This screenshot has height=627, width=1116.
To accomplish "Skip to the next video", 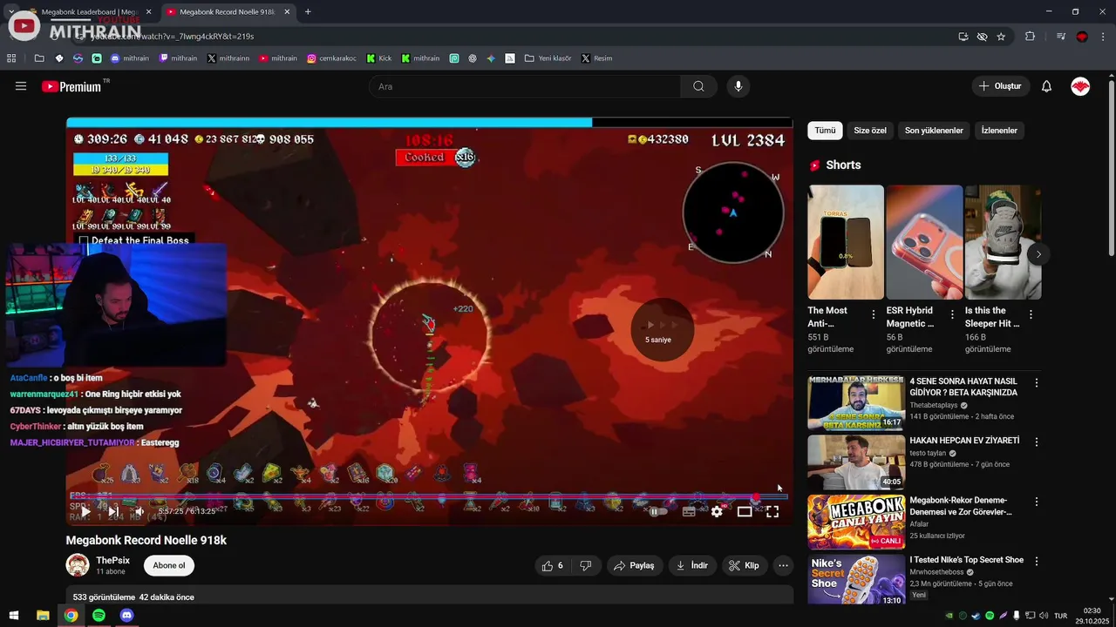I will coord(112,512).
